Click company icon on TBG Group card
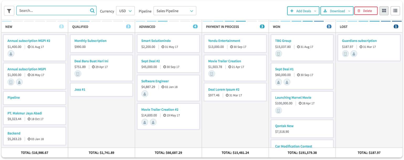The height and width of the screenshot is (160, 404). click(x=279, y=54)
